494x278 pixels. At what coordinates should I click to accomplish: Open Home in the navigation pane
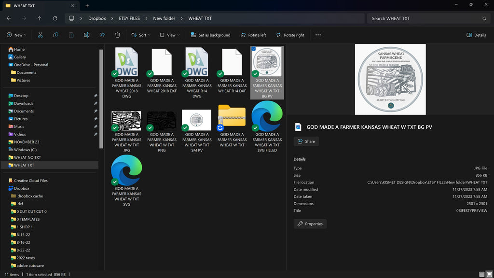pyautogui.click(x=16, y=49)
